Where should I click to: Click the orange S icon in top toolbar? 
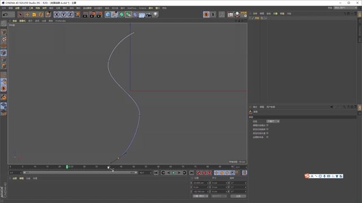pyautogui.click(x=206, y=15)
